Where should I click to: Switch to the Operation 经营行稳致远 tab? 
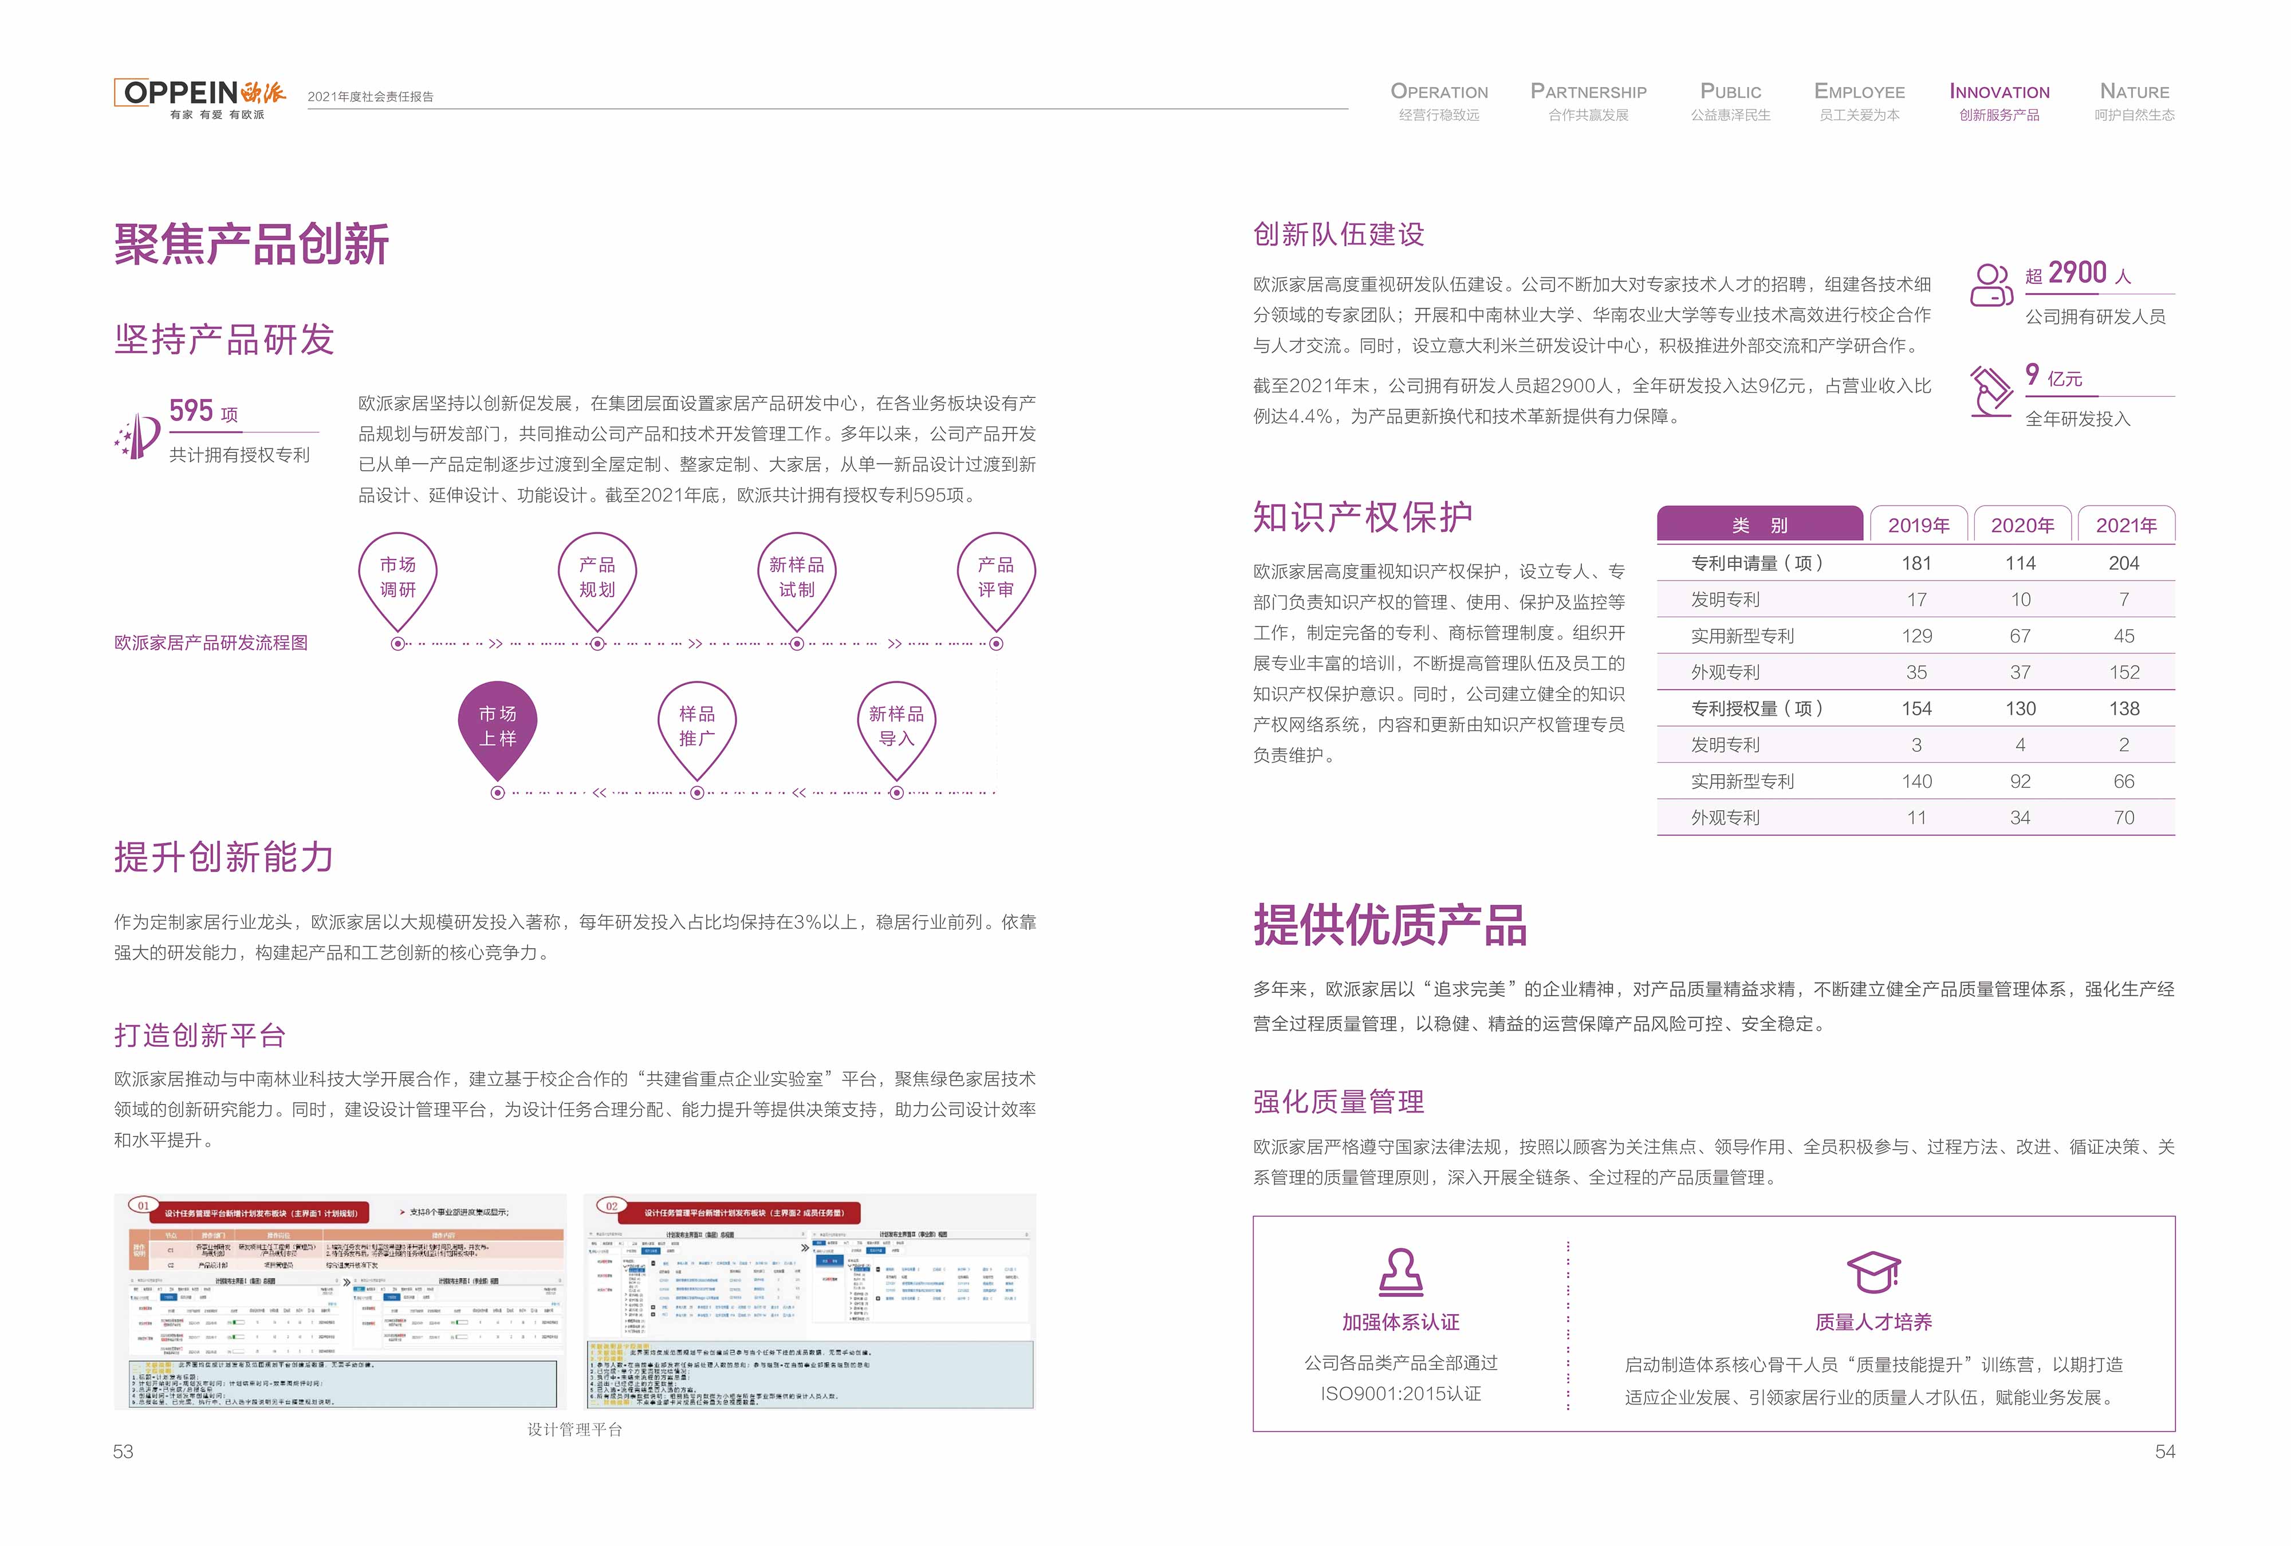[1438, 101]
